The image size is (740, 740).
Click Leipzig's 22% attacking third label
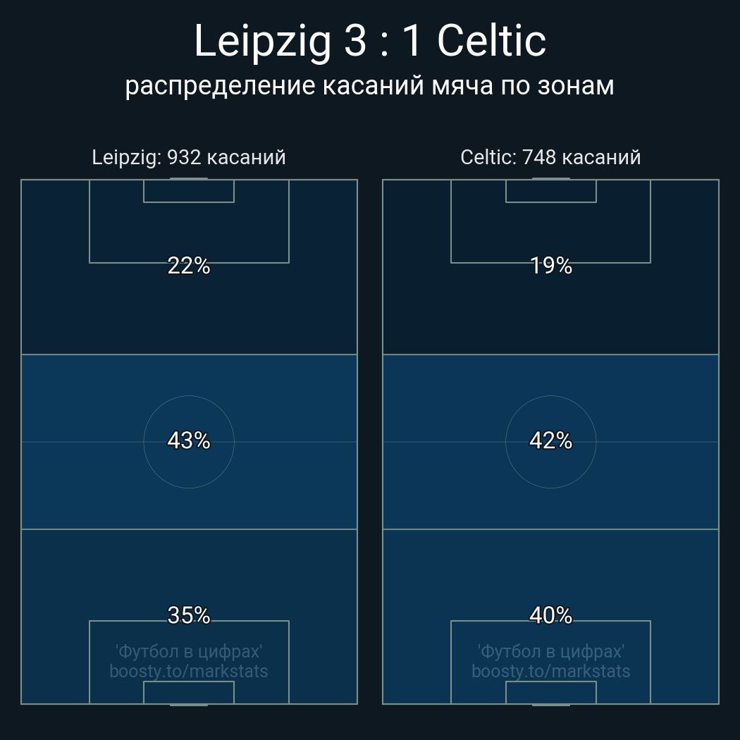(x=189, y=266)
